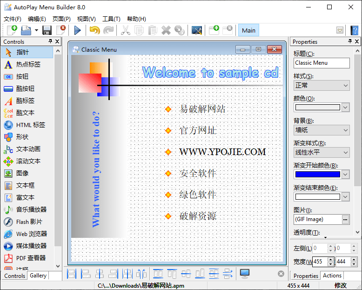Open the 背景 background dropdown
The height and width of the screenshot is (290, 362).
click(322, 130)
